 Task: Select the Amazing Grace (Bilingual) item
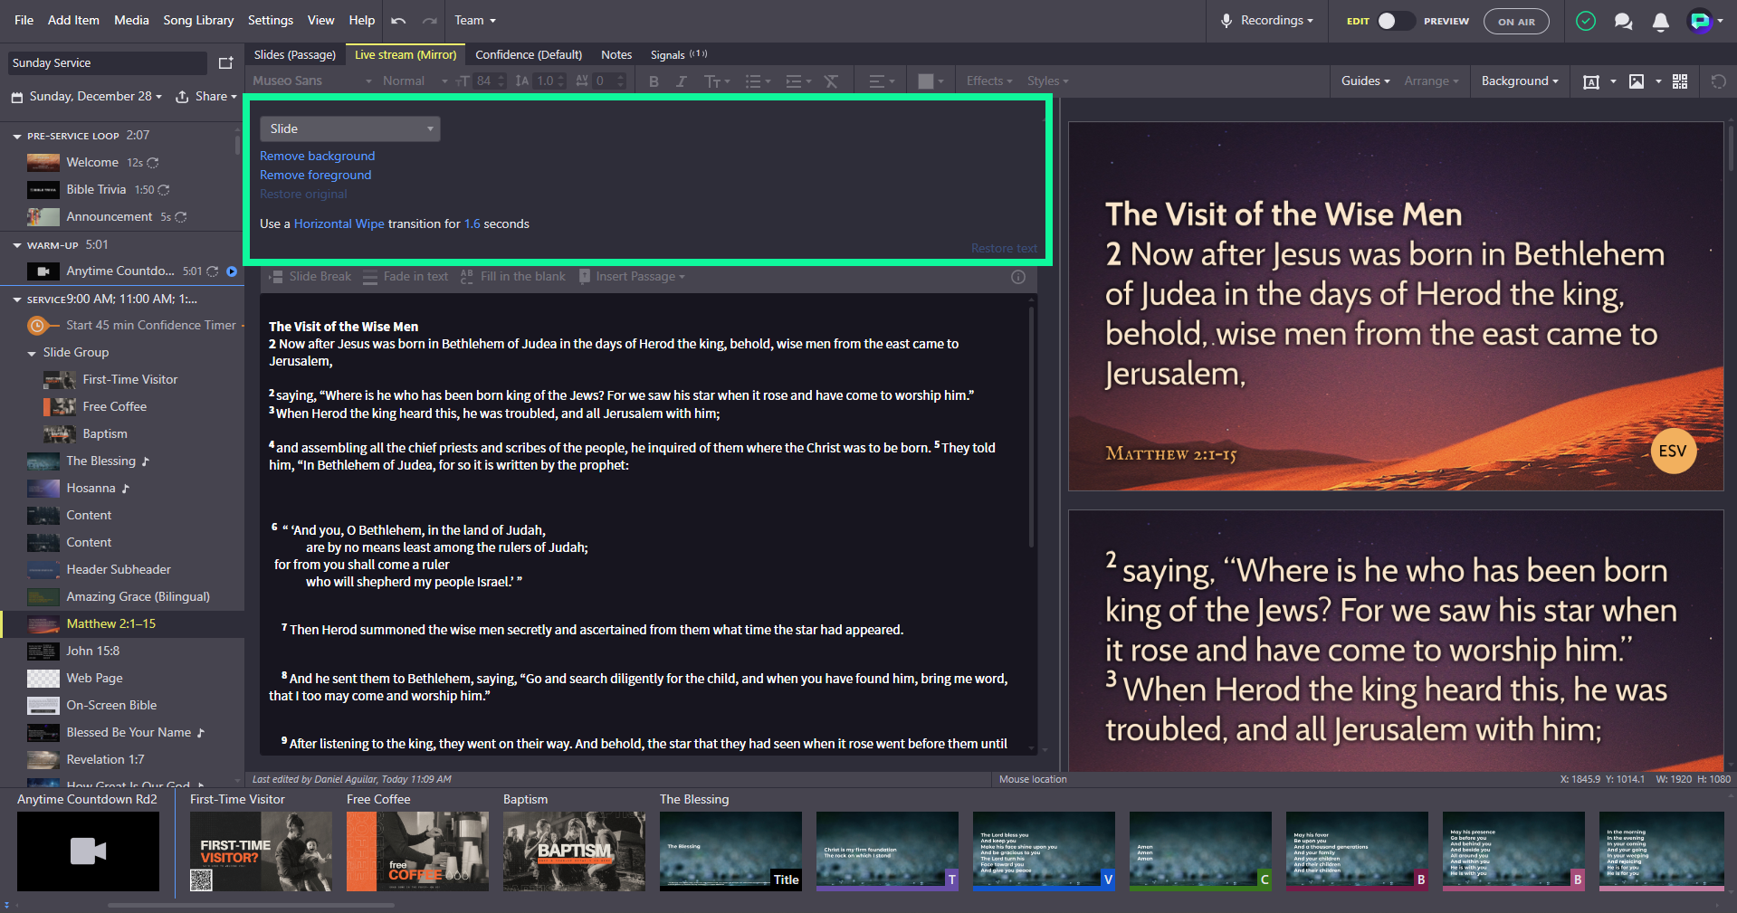point(122,597)
